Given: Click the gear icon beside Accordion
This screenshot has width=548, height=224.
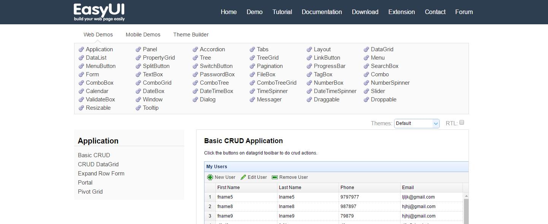Looking at the screenshot, I should click(x=195, y=50).
